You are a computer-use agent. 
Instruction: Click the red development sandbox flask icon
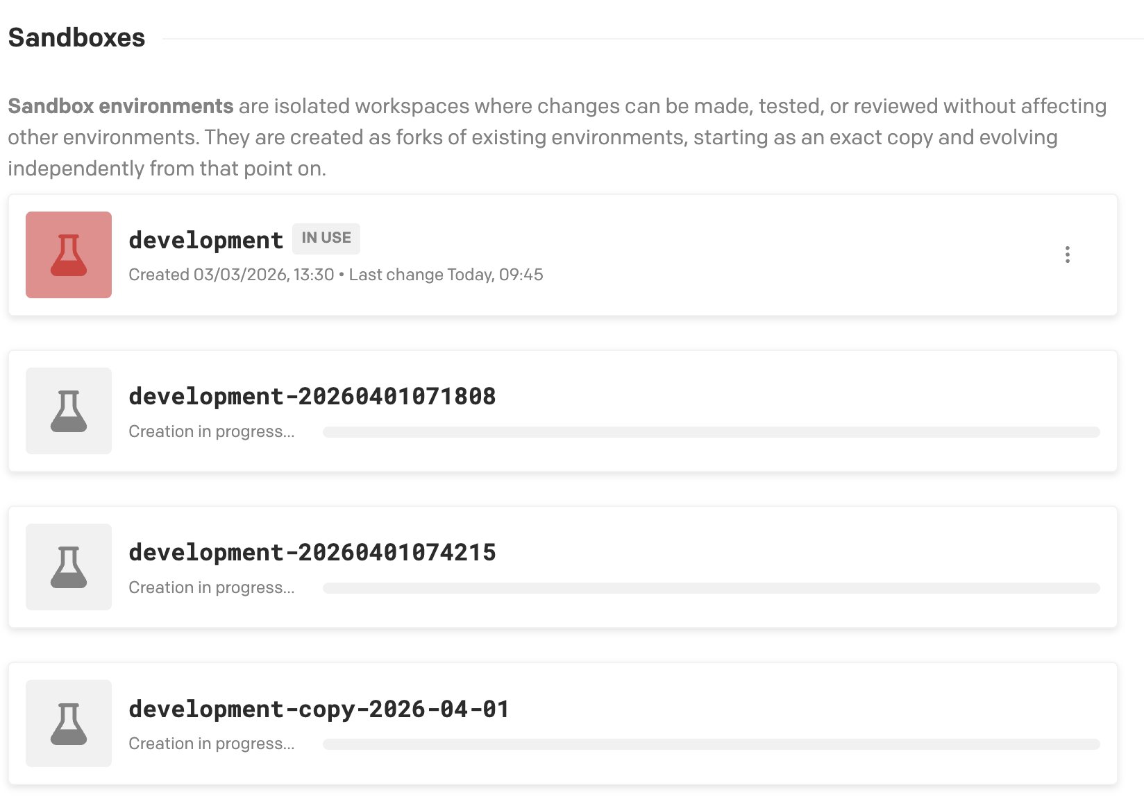point(69,255)
